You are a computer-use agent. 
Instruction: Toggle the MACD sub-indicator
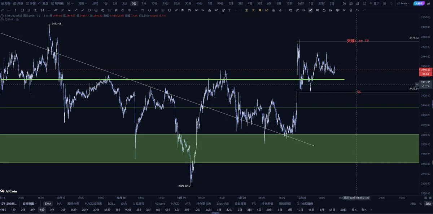tap(175, 204)
